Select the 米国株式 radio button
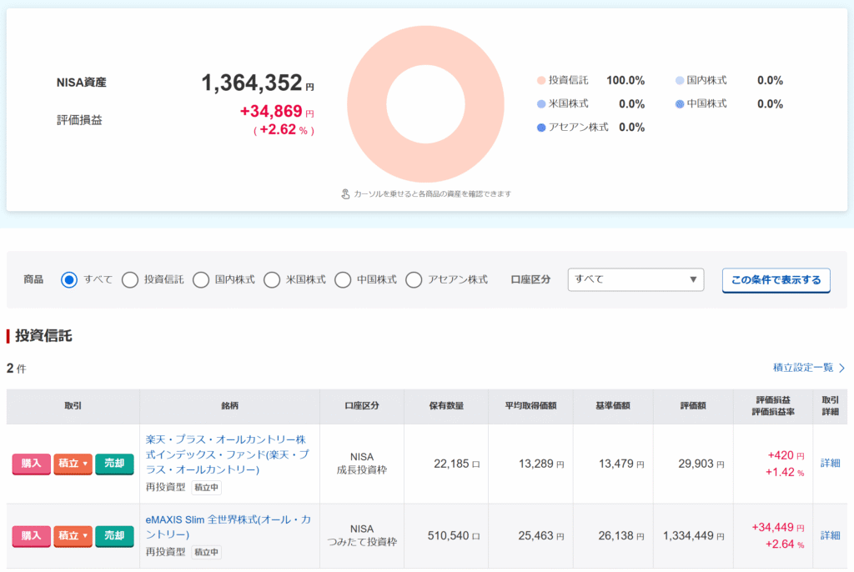The image size is (854, 572). (x=272, y=279)
